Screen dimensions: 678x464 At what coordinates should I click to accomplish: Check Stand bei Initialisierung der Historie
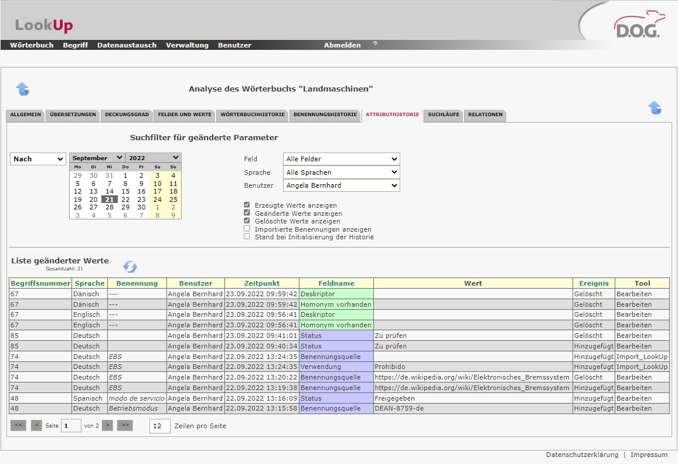247,237
